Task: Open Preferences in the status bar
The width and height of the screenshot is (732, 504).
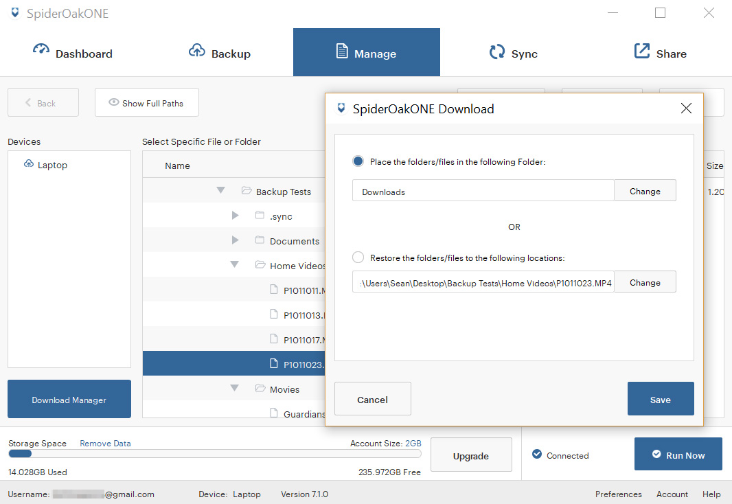Action: [x=619, y=494]
